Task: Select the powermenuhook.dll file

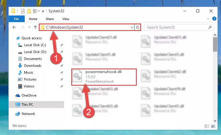Action: click(x=104, y=77)
